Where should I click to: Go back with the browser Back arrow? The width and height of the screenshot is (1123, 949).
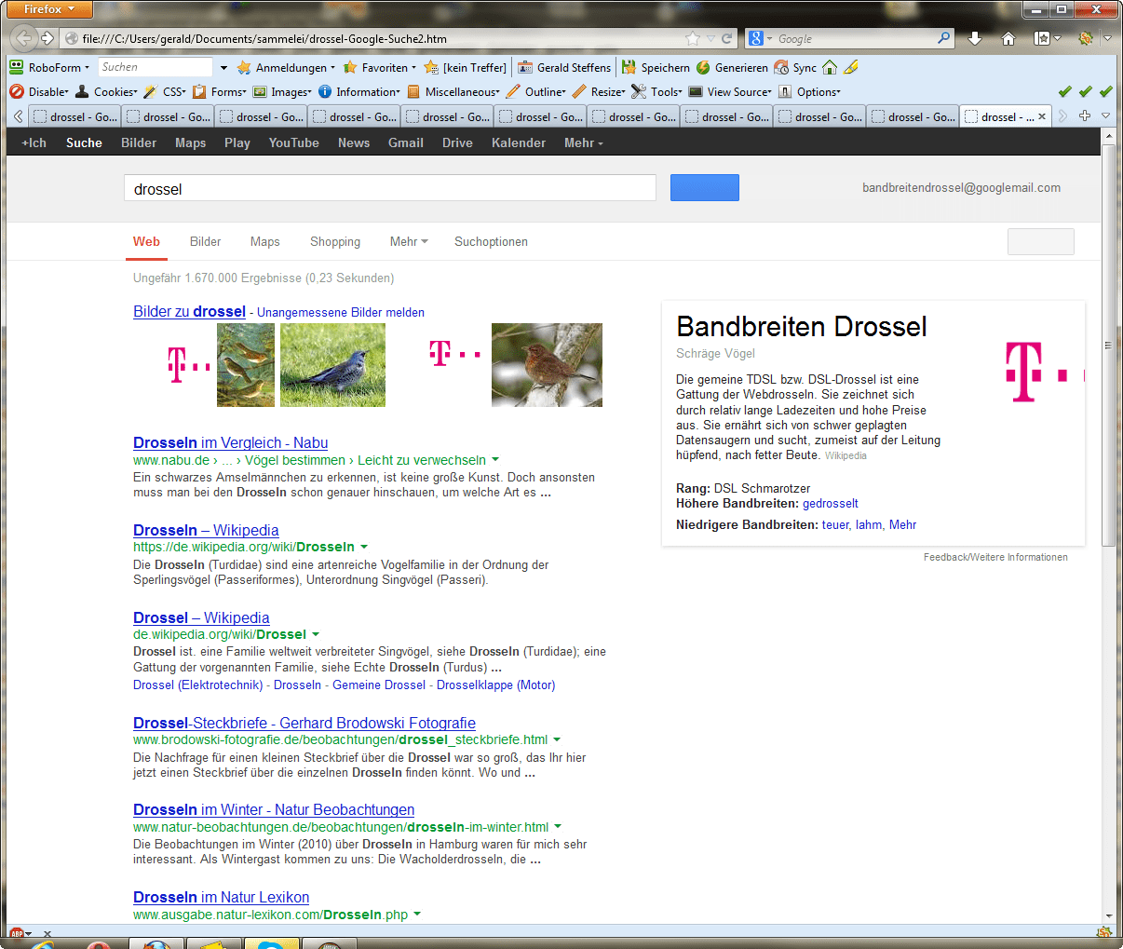(x=25, y=38)
